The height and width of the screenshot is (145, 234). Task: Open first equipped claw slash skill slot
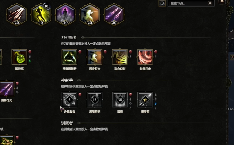17,15
